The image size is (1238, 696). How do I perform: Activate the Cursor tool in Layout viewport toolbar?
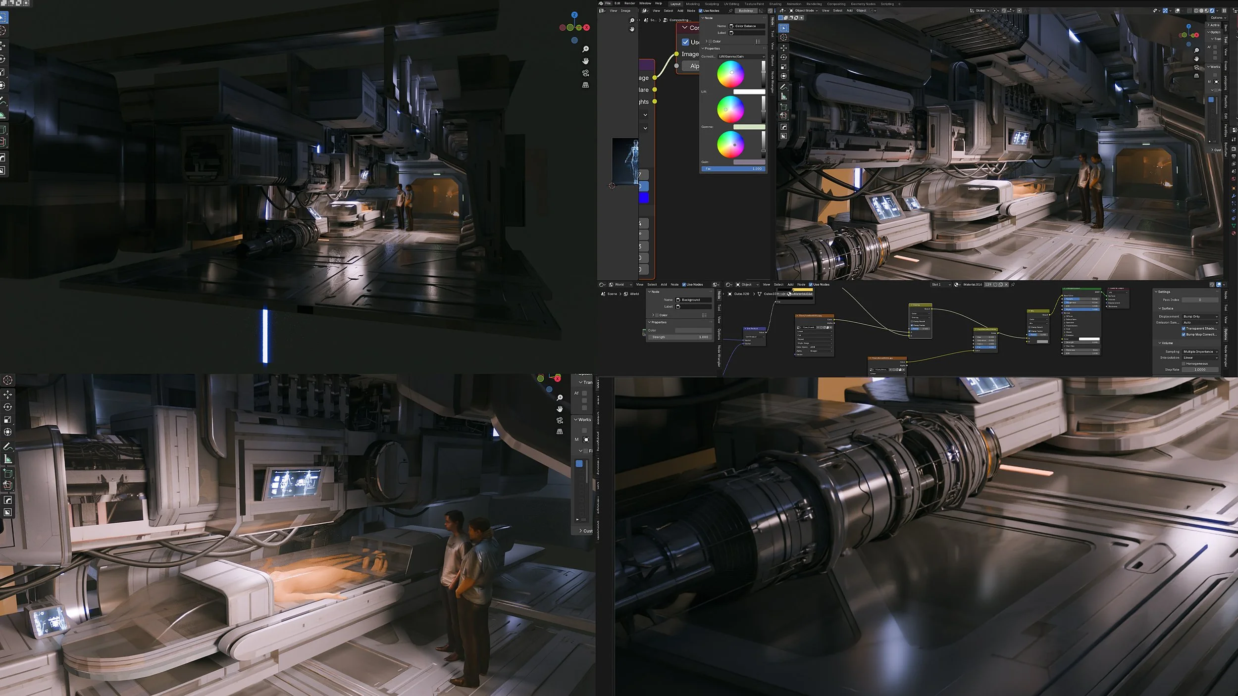[x=783, y=38]
